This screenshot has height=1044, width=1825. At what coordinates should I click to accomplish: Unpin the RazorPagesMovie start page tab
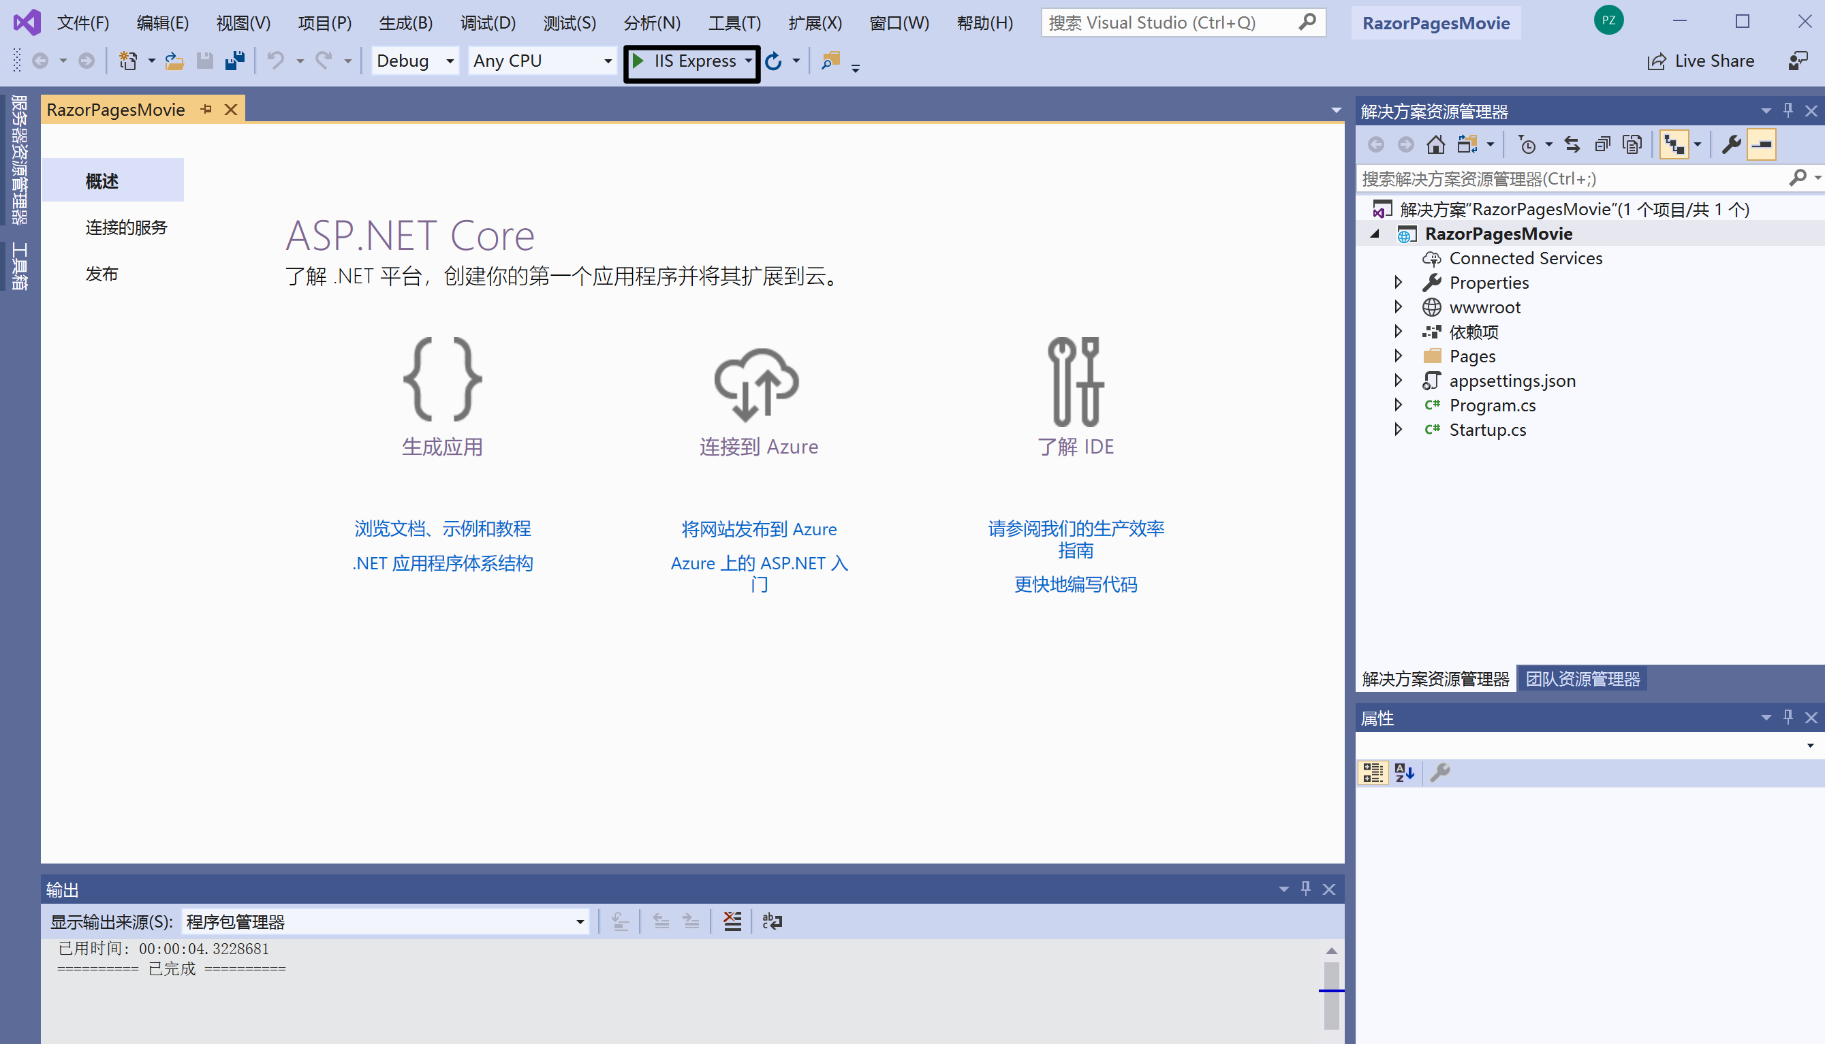[x=206, y=109]
